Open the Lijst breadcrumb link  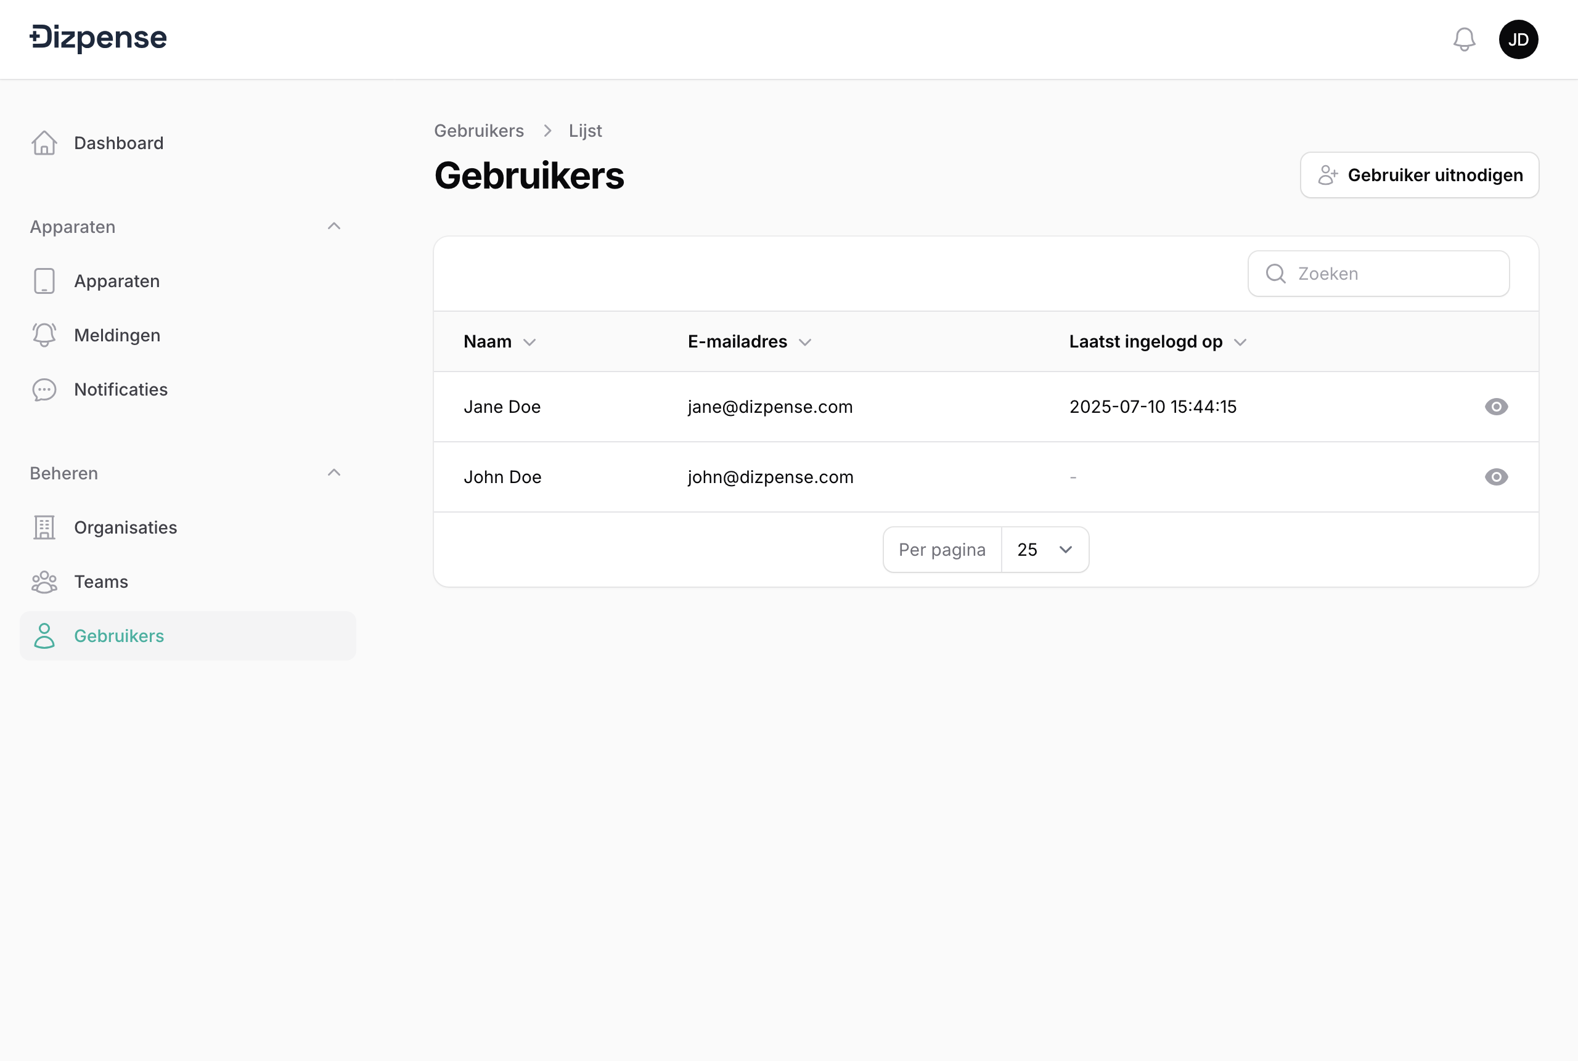click(585, 130)
